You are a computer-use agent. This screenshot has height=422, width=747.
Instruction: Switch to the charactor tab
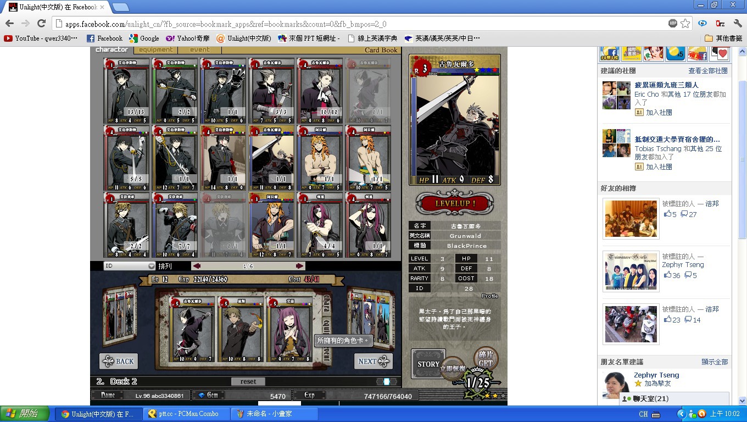[112, 50]
